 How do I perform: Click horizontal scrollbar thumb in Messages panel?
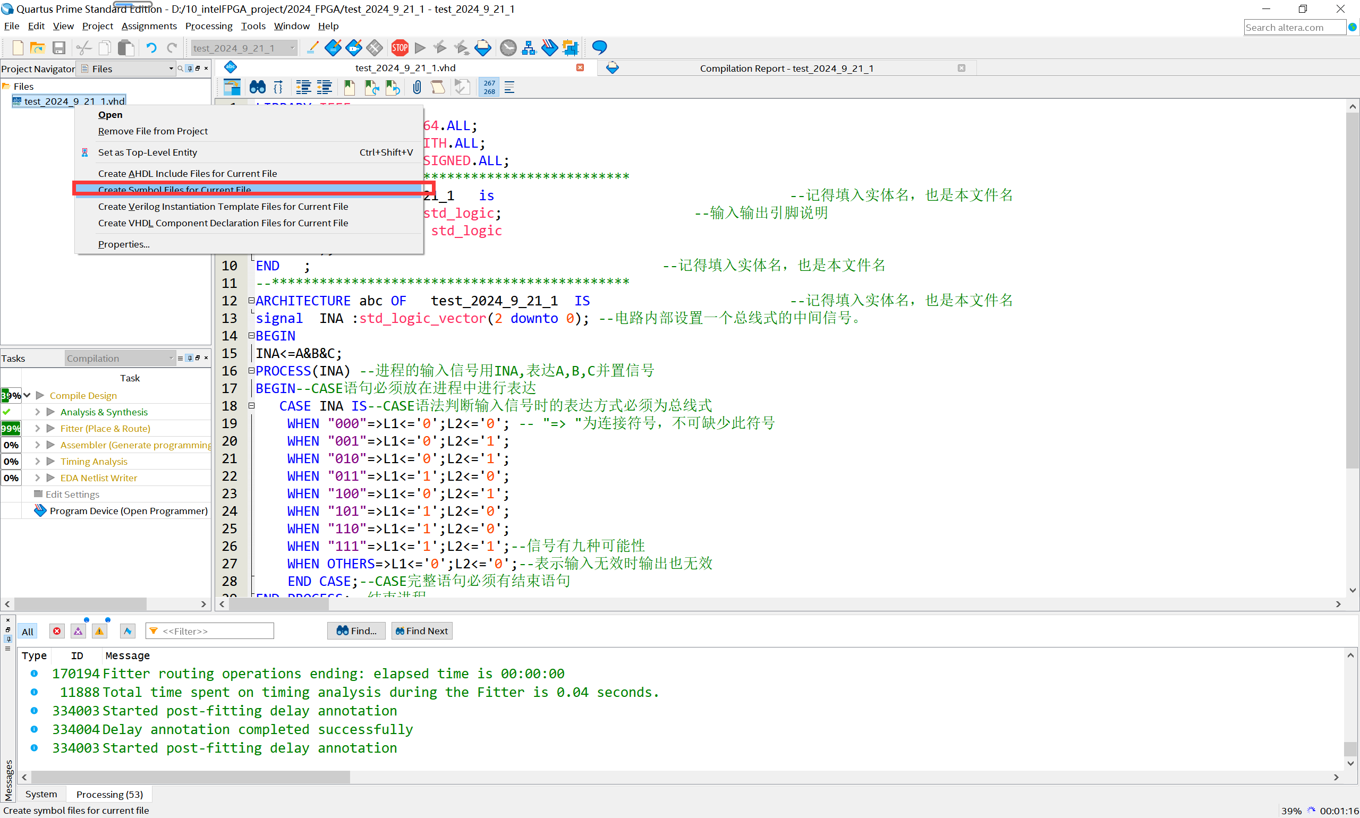(x=190, y=777)
